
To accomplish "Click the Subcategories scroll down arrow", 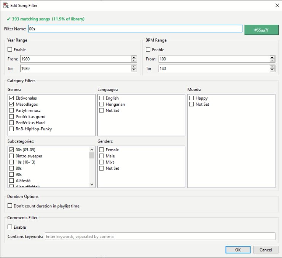I will click(92, 184).
